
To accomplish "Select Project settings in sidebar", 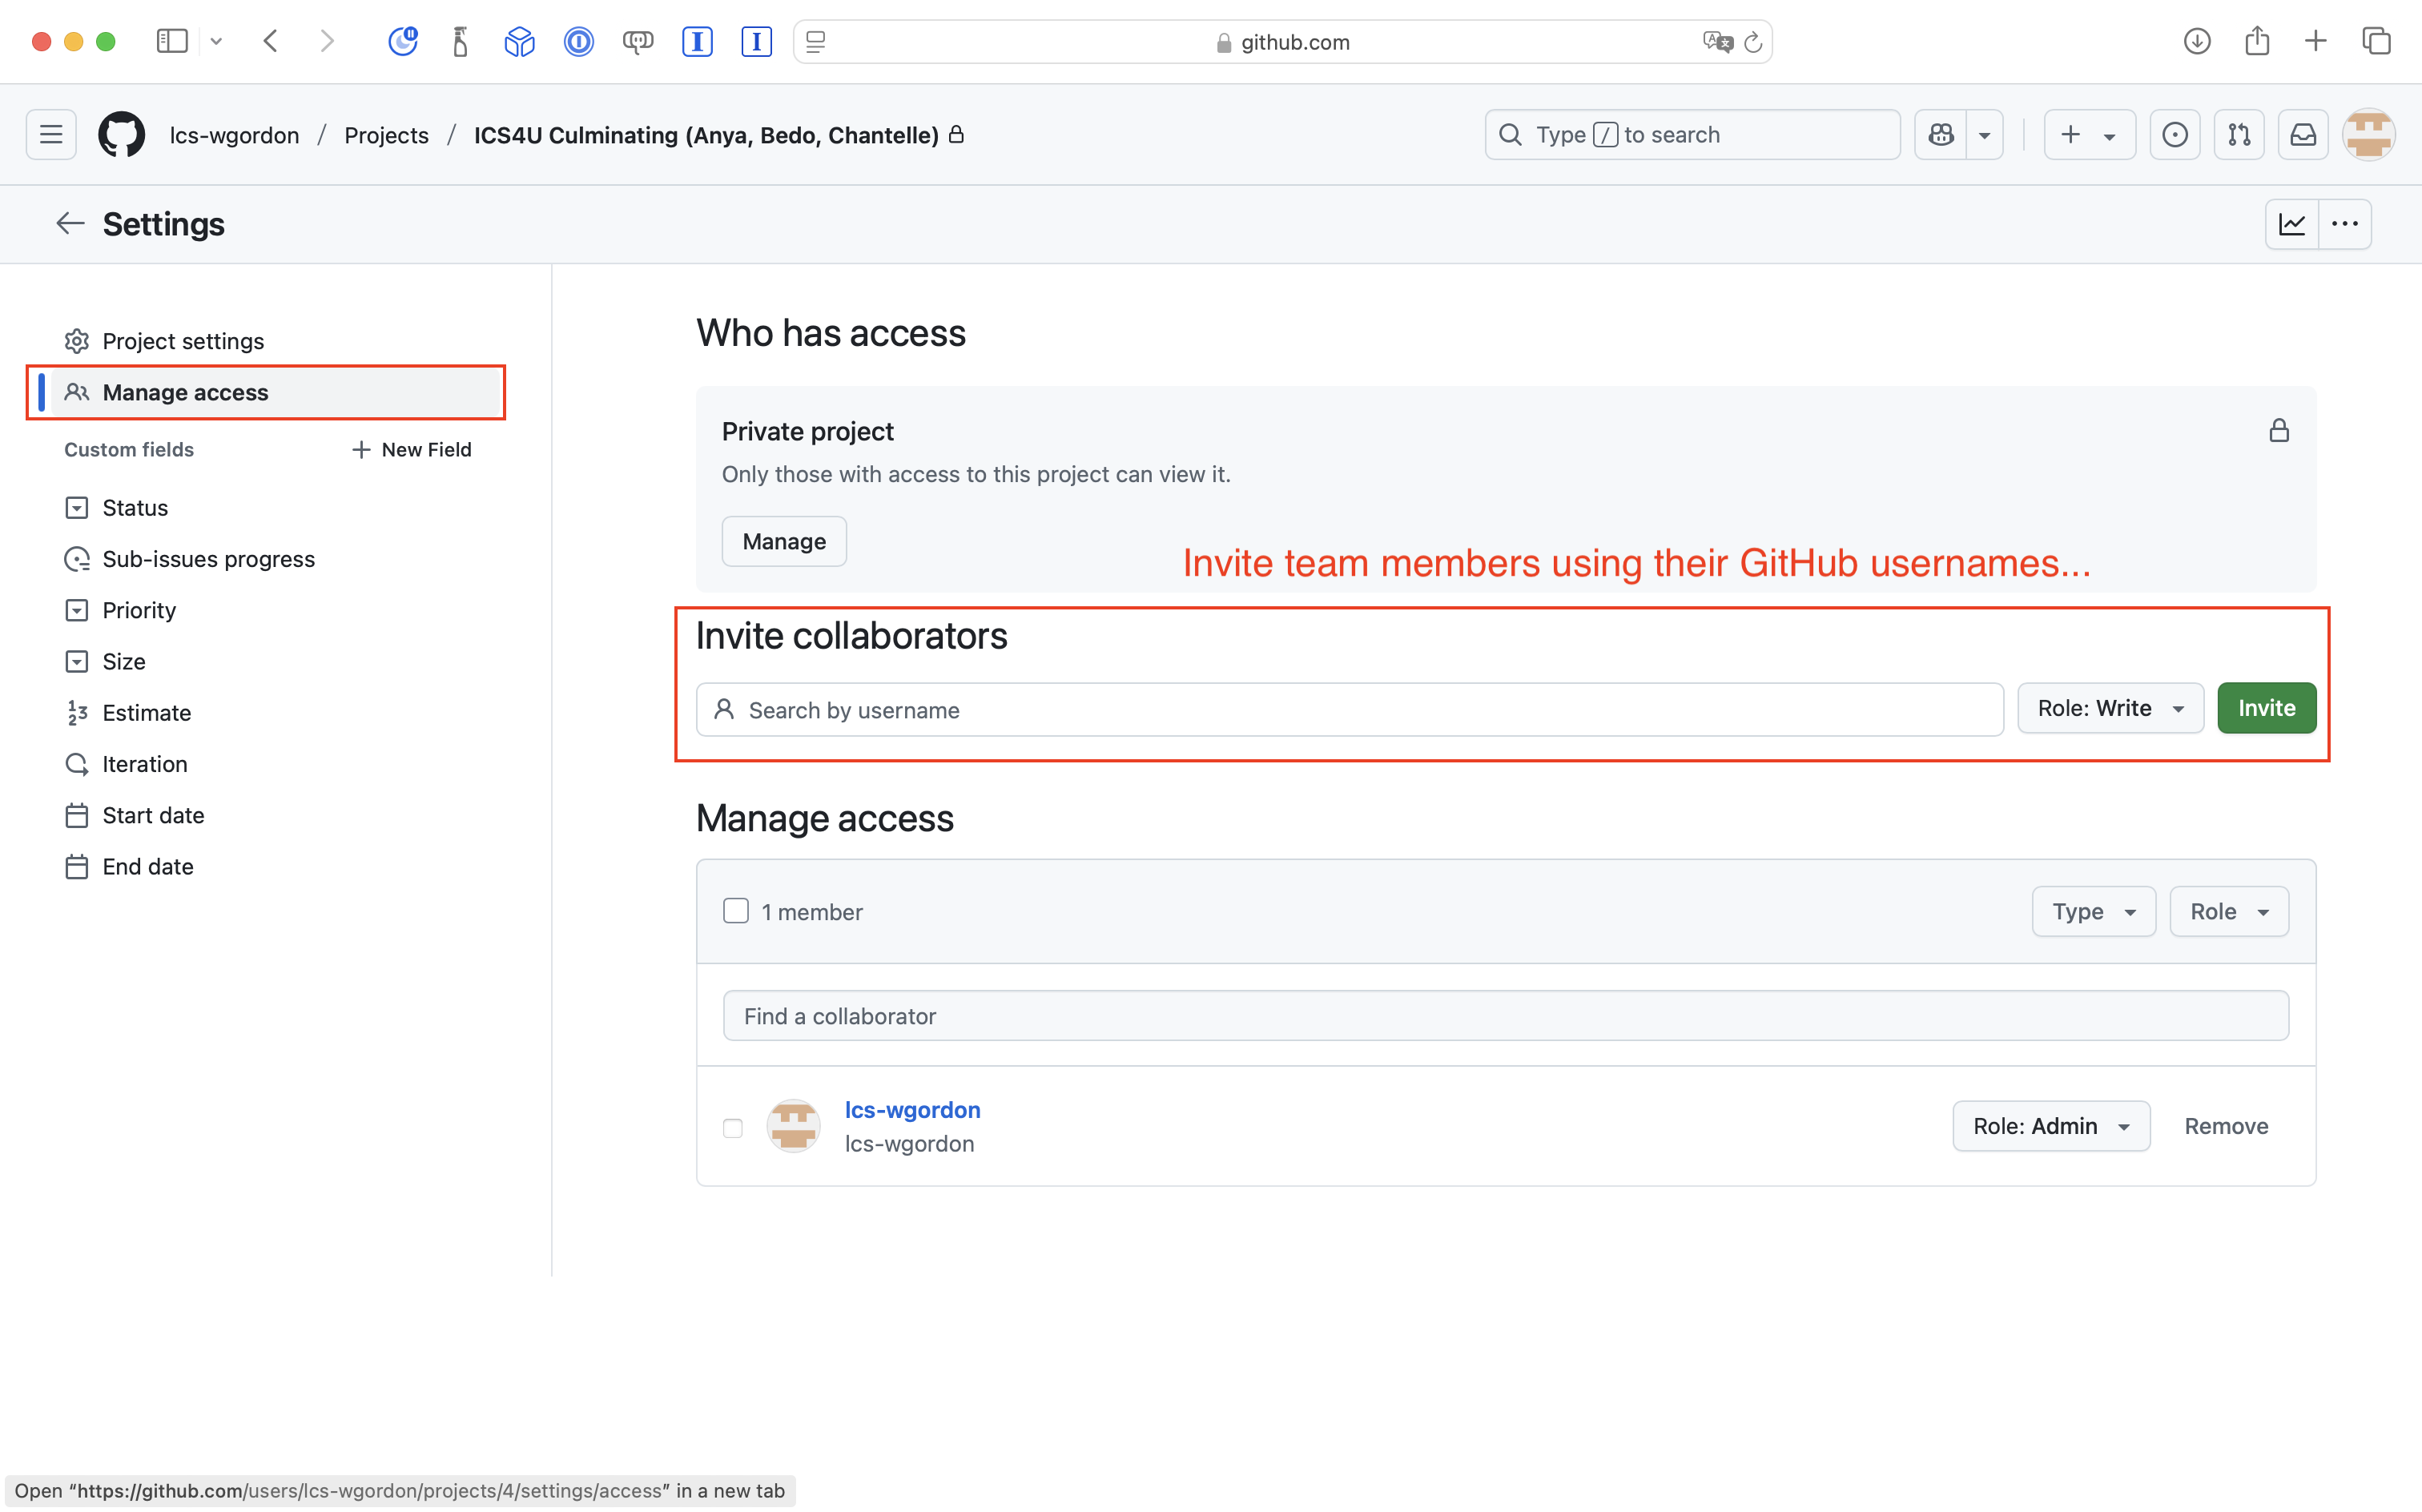I will (183, 341).
